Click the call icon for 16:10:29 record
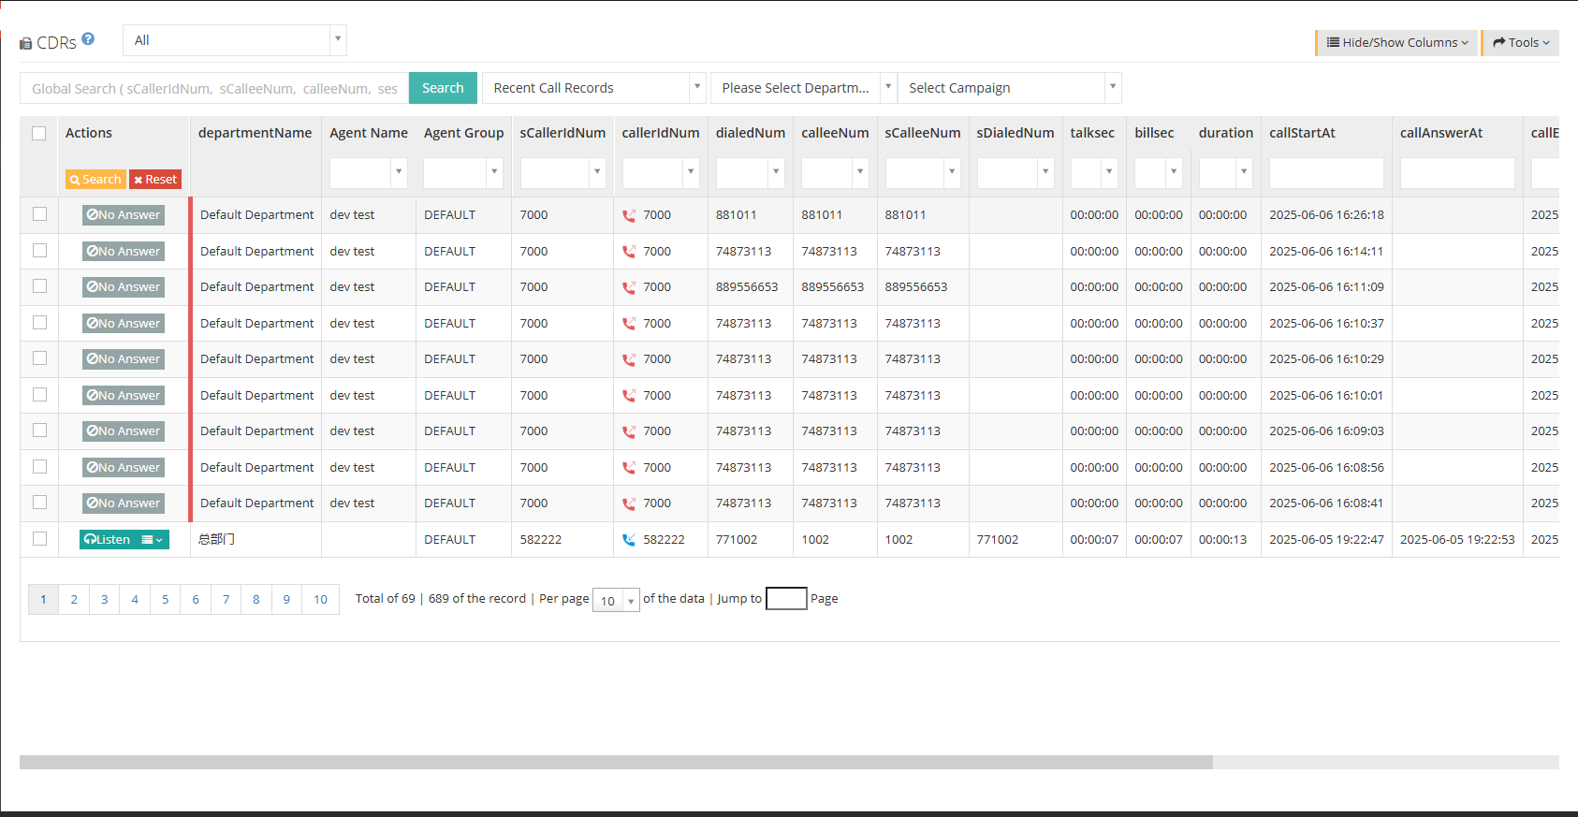 tap(629, 359)
